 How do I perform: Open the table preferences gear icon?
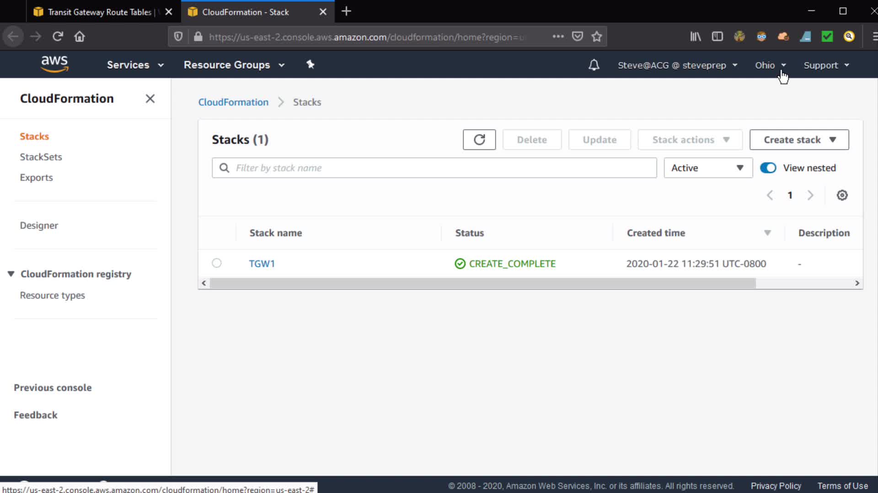pyautogui.click(x=842, y=195)
